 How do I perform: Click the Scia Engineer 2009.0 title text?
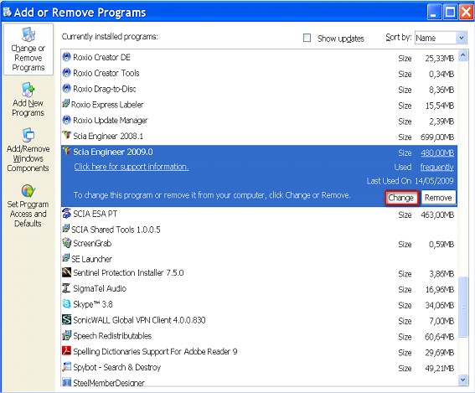coord(113,152)
